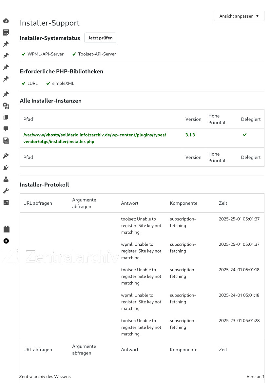This screenshot has width=271, height=383.
Task: Click the simpleXML library status entry
Action: click(x=60, y=83)
